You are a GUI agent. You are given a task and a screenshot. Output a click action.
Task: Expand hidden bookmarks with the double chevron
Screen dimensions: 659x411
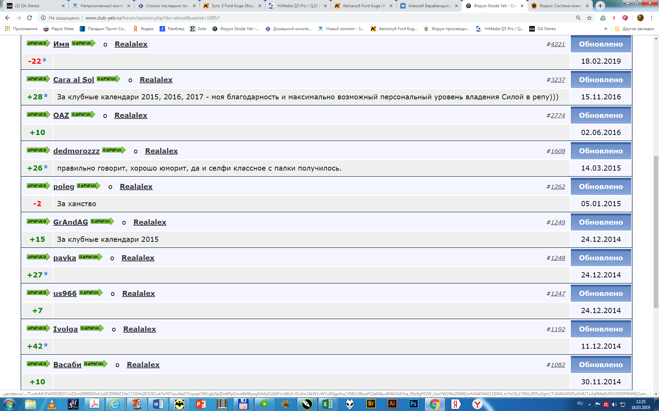coord(605,29)
